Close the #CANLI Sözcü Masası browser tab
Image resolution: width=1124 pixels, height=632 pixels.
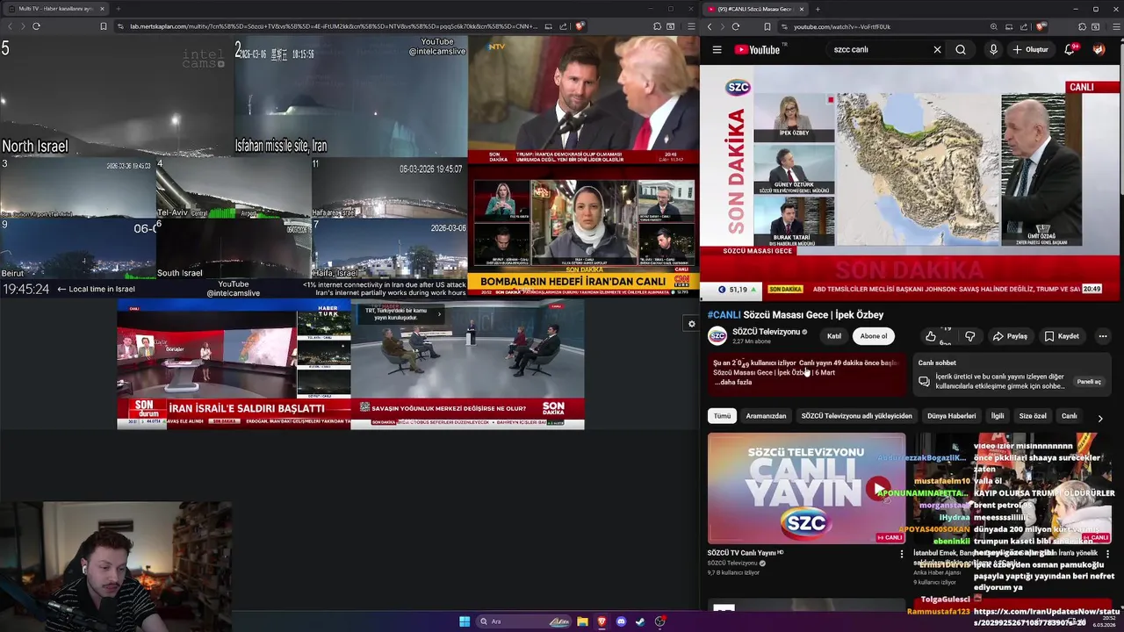tap(803, 9)
